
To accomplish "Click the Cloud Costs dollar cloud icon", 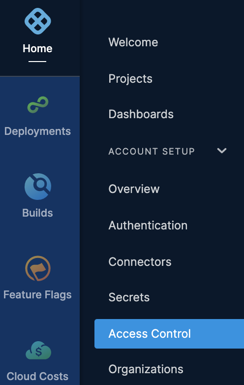I will pyautogui.click(x=38, y=350).
